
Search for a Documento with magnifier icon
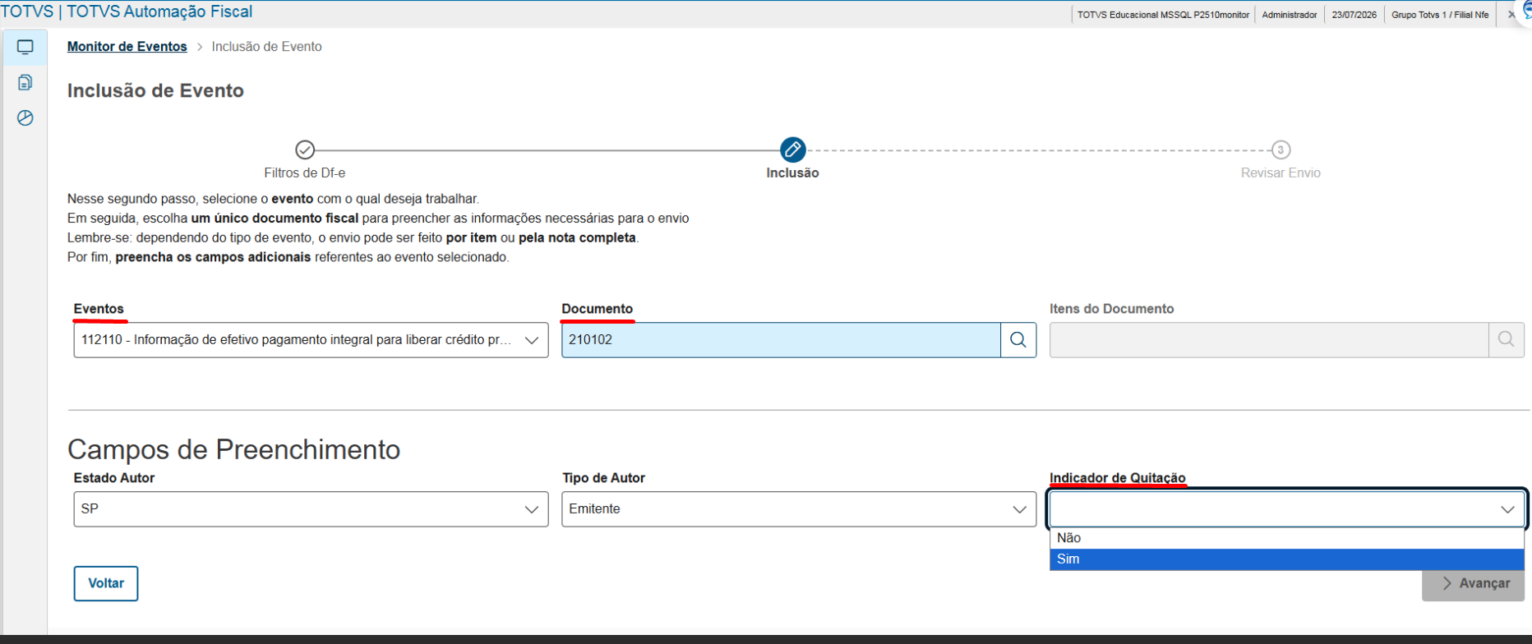[1018, 340]
